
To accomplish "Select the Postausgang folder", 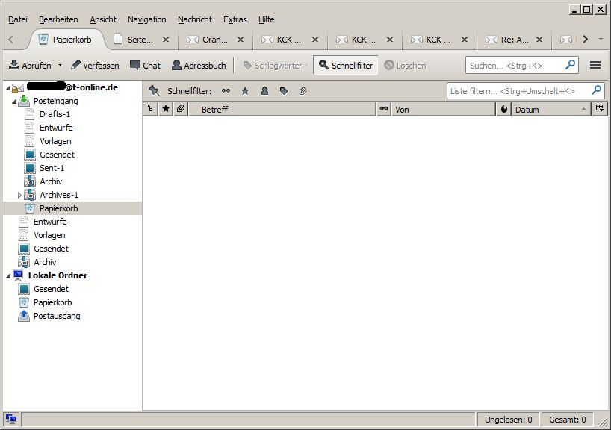I will coord(57,316).
